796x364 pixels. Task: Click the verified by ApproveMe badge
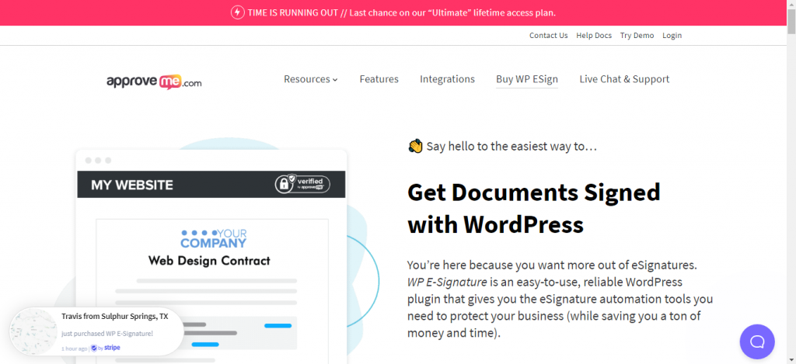[x=302, y=183]
